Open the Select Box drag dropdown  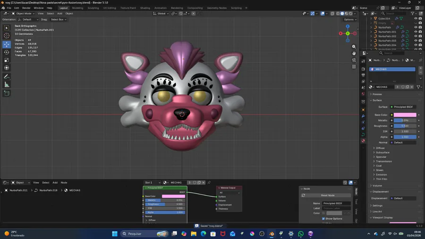pyautogui.click(x=58, y=19)
